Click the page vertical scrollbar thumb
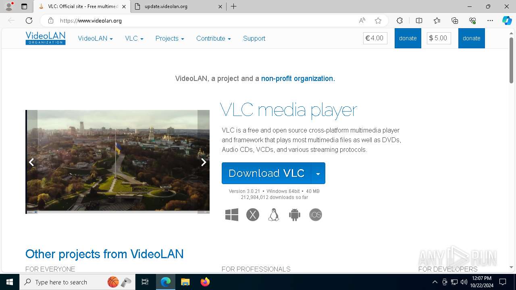 pyautogui.click(x=511, y=60)
